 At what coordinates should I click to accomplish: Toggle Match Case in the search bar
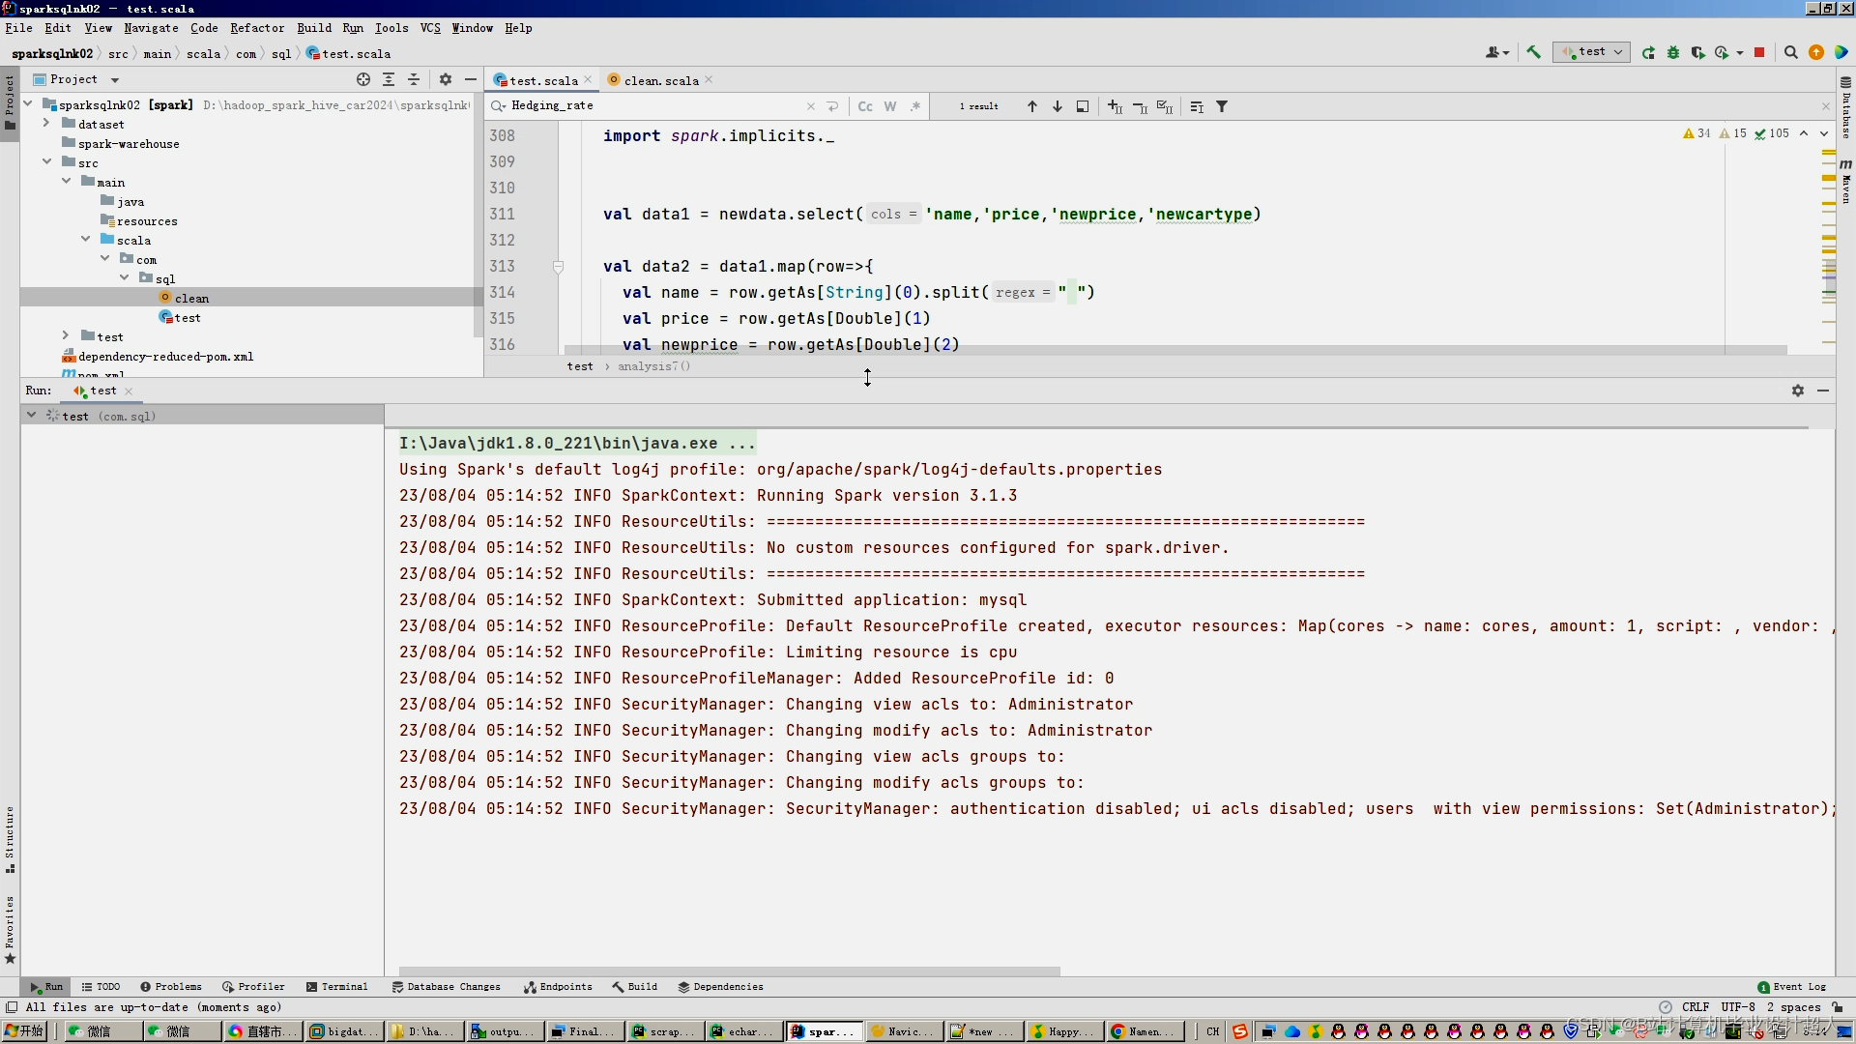(x=865, y=106)
